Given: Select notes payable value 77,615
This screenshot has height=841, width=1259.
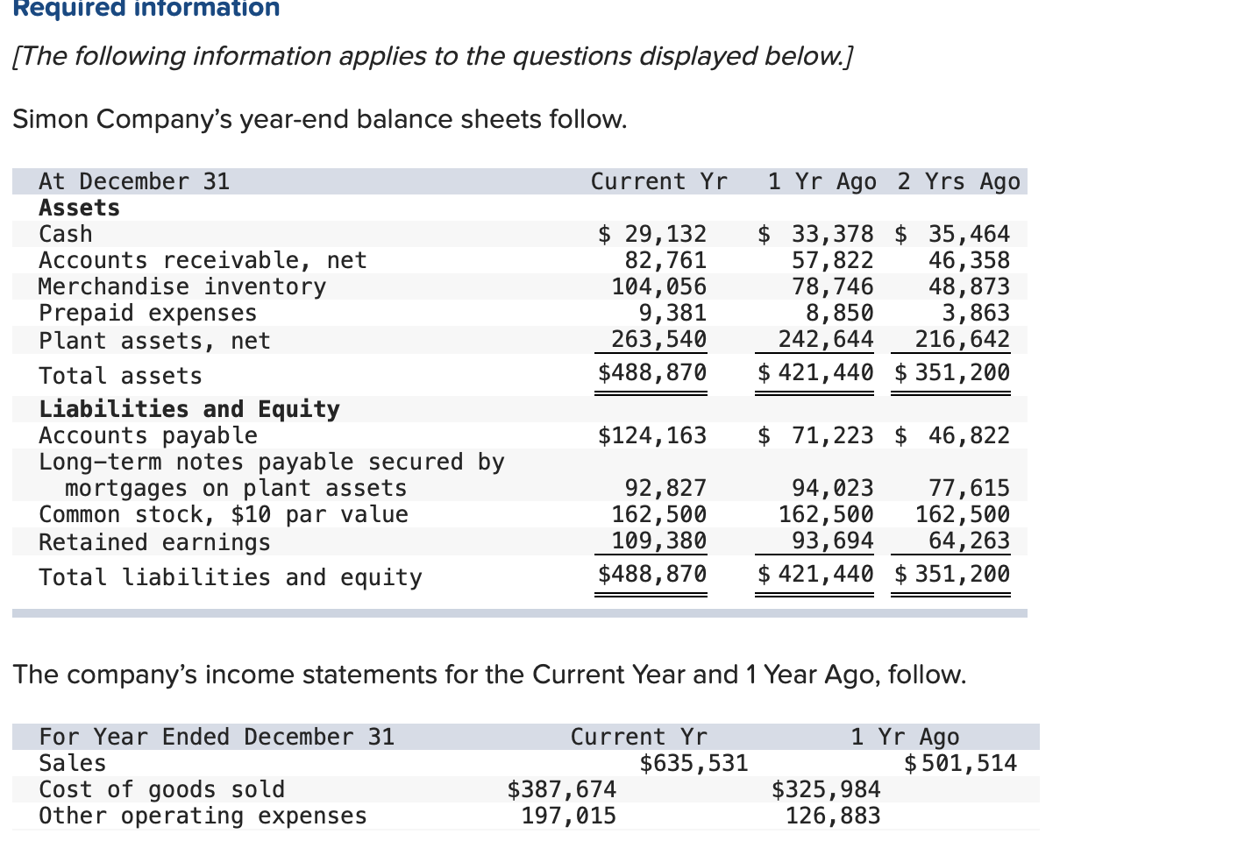Looking at the screenshot, I should click(x=969, y=488).
